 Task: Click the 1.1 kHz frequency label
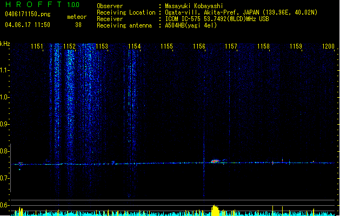pos(4,70)
